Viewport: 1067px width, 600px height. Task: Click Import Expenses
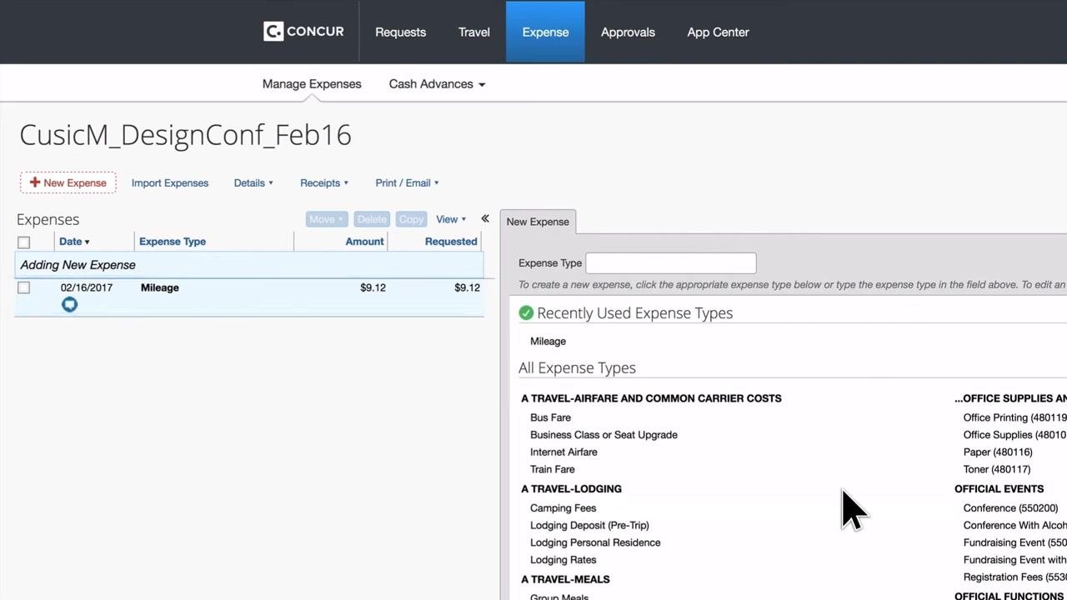[170, 182]
